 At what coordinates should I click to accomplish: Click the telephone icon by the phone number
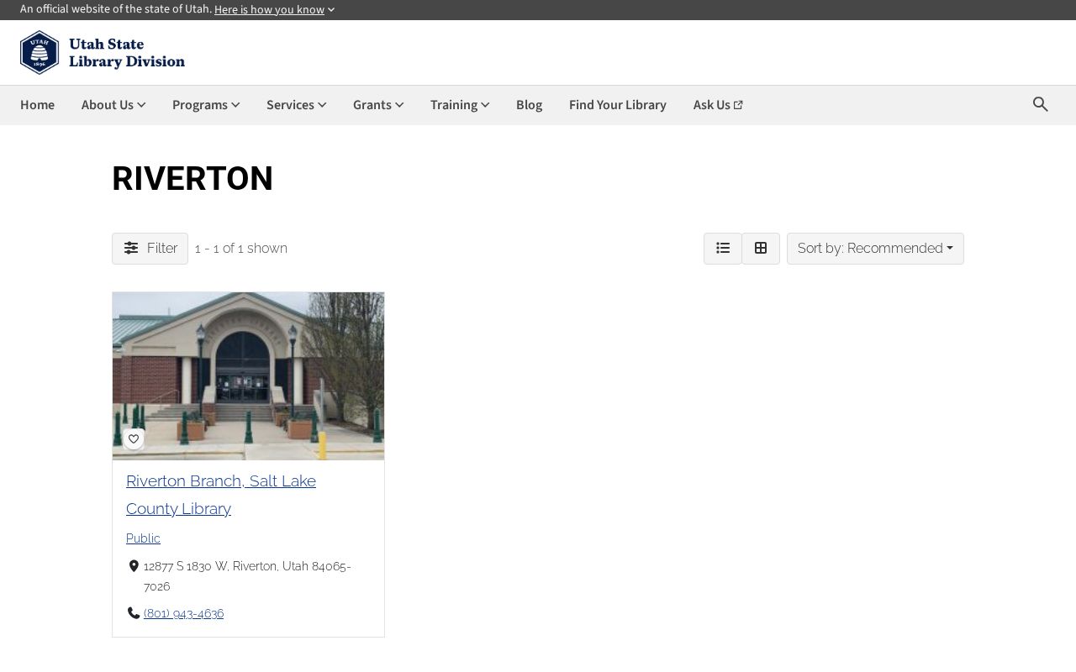coord(133,613)
